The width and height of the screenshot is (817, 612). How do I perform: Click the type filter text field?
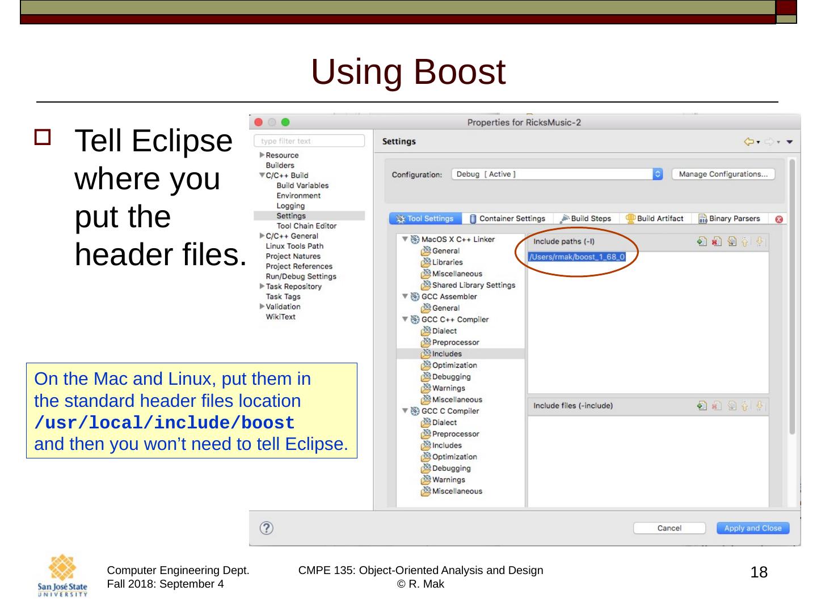click(x=309, y=141)
